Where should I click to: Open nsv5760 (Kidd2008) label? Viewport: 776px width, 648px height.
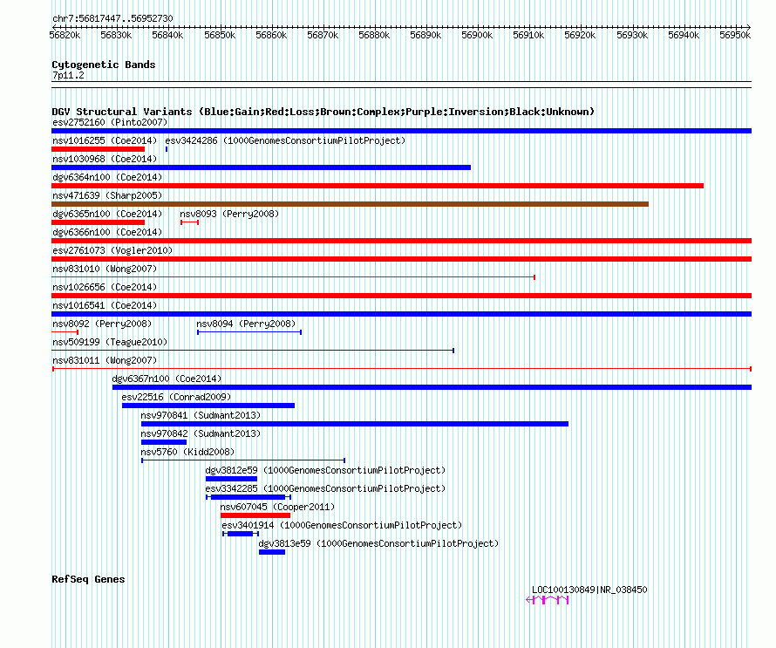point(187,452)
